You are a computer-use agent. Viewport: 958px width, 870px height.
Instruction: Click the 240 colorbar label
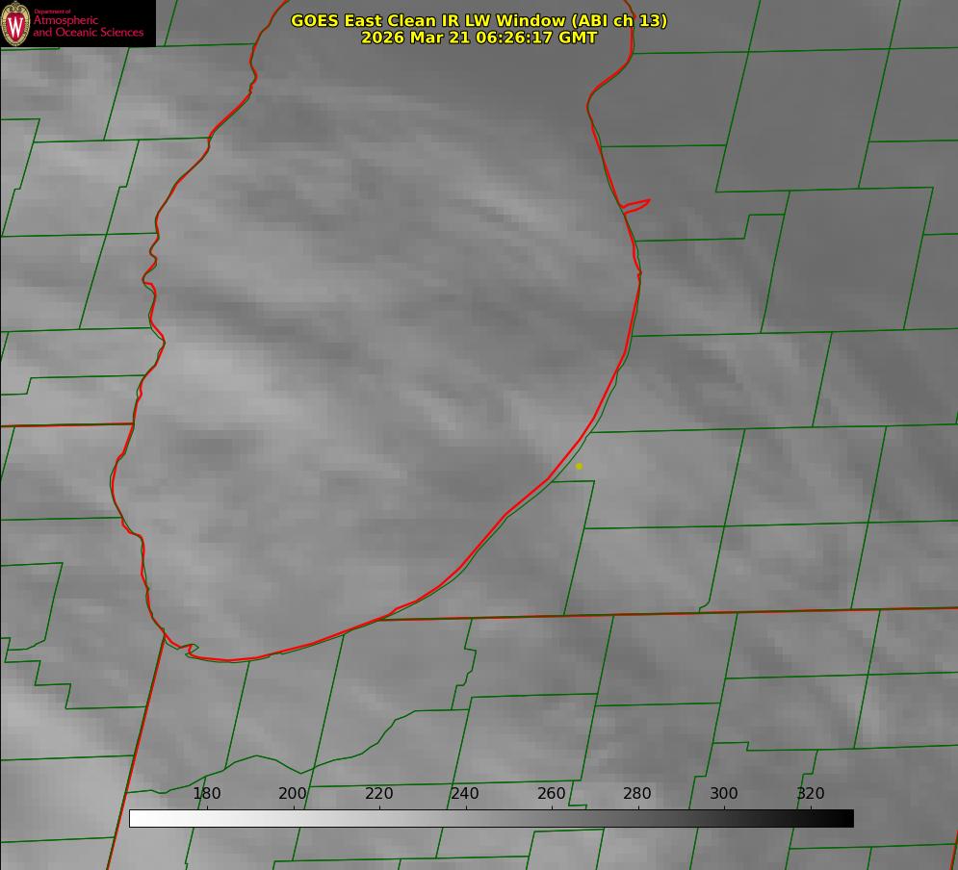(465, 793)
